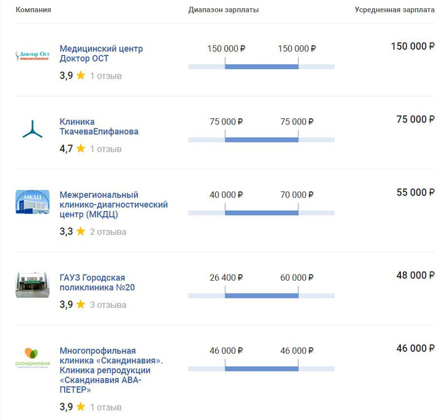Click the 150 000 ₽ salary range bar
448x420 pixels.
[x=262, y=66]
